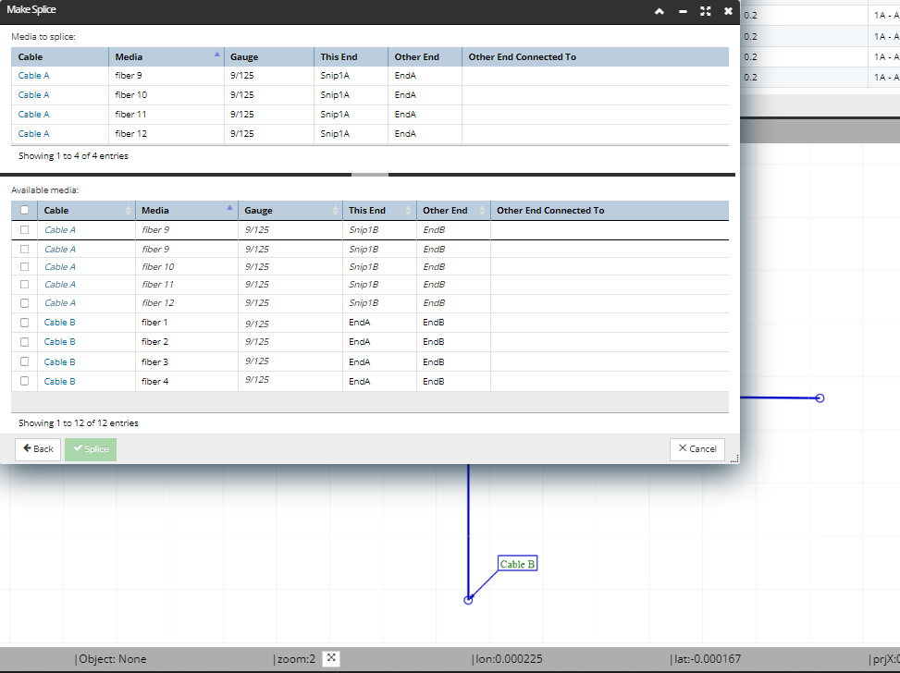900x673 pixels.
Task: Click the node circle at the right end of the horizontal line
Action: click(x=820, y=398)
